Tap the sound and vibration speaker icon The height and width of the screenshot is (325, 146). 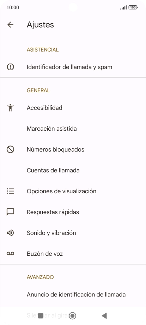10,233
